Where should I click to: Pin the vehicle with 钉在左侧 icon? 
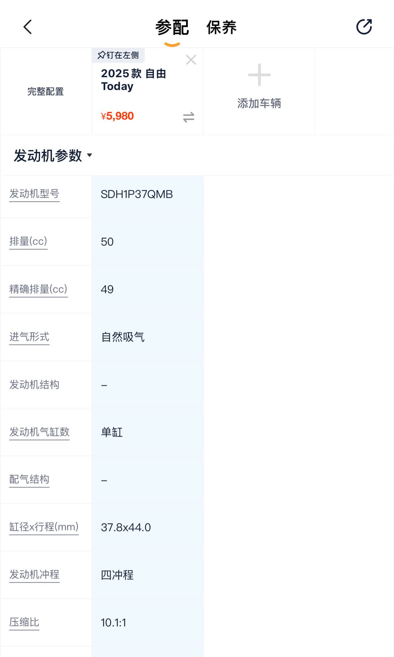(x=118, y=55)
